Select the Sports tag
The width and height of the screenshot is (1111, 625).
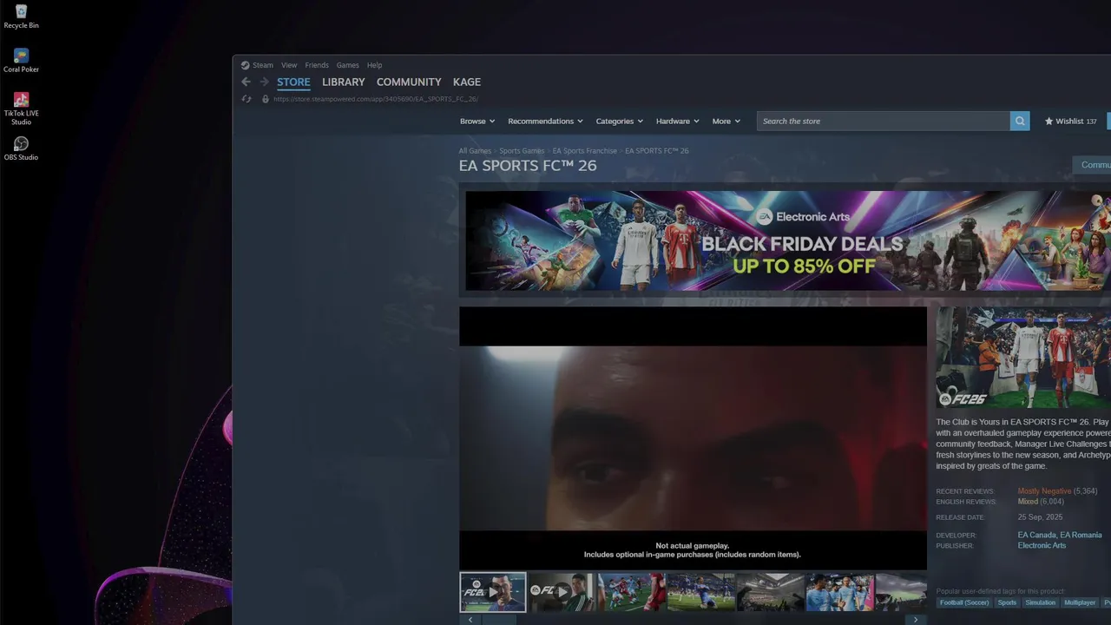pyautogui.click(x=1007, y=602)
